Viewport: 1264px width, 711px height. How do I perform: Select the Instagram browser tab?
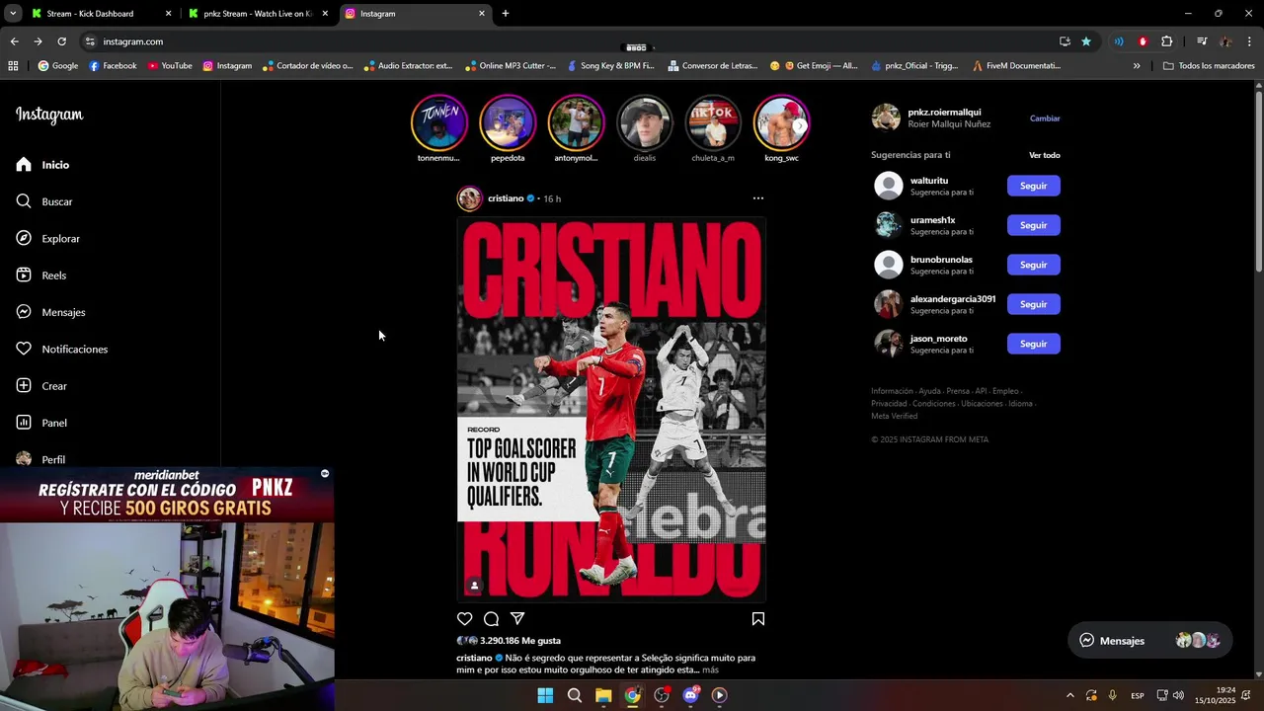(416, 14)
